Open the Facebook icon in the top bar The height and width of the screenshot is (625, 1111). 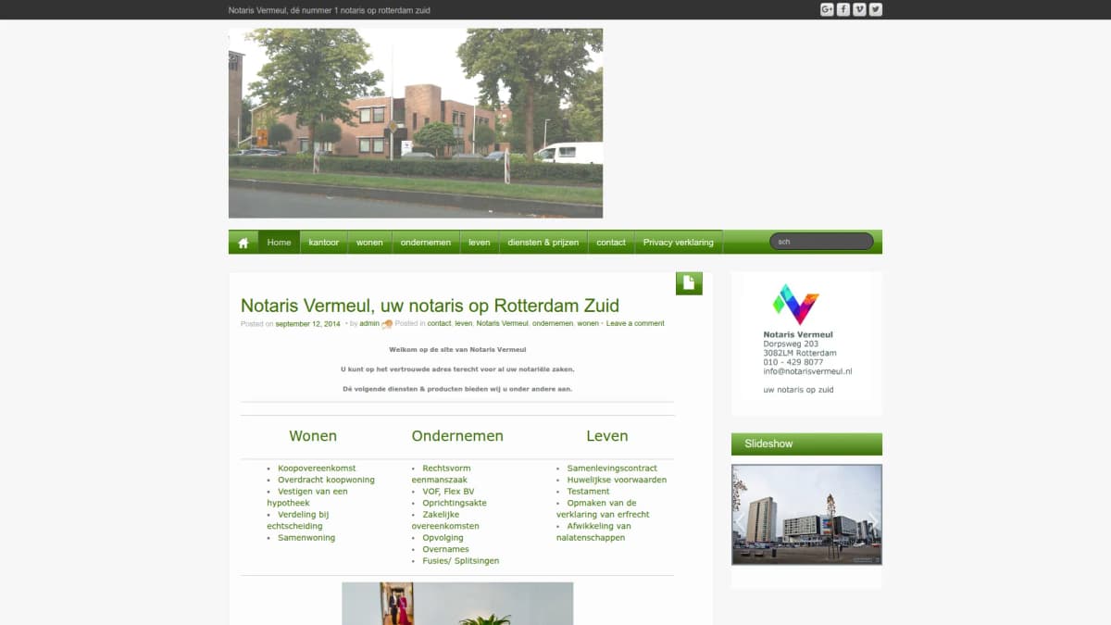[x=843, y=8]
